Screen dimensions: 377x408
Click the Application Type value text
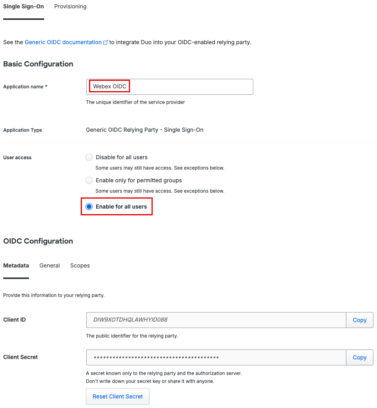(x=145, y=130)
